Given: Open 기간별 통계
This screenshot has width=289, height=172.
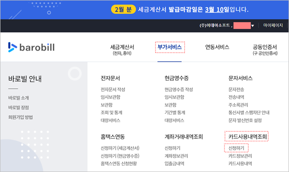Looking at the screenshot, I should click(175, 112).
